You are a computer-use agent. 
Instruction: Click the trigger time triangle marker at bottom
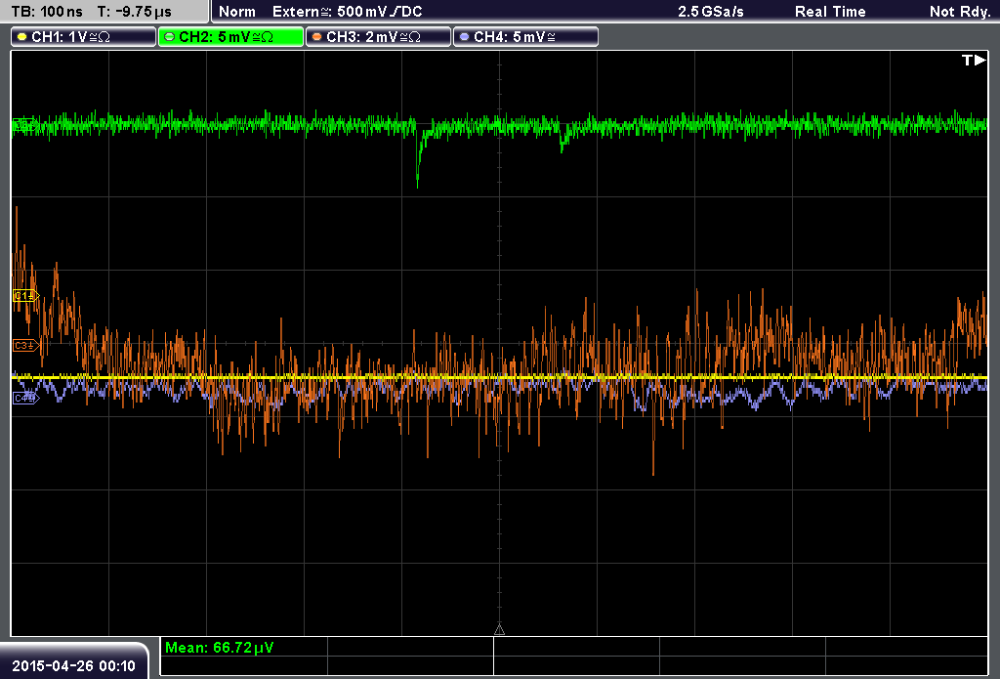click(499, 630)
